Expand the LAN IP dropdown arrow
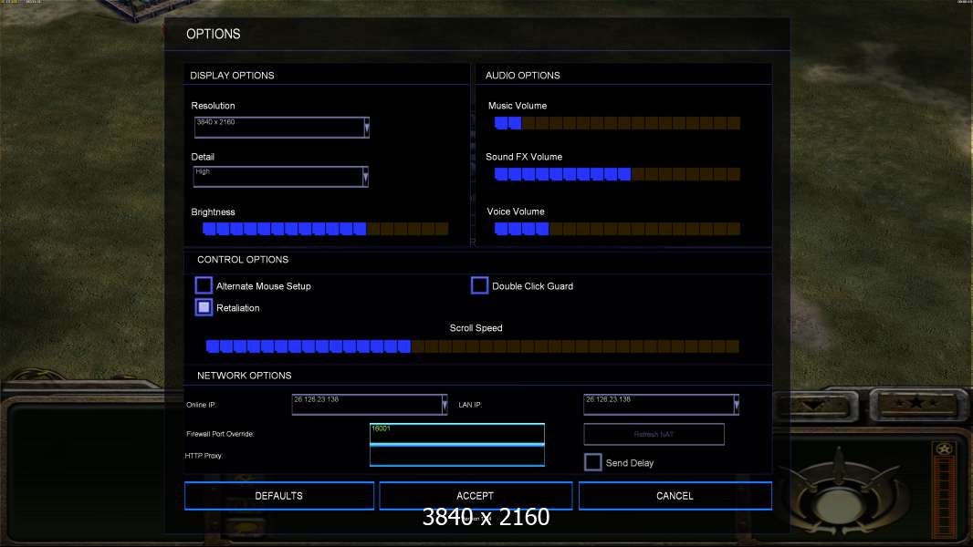973x547 pixels. point(736,405)
